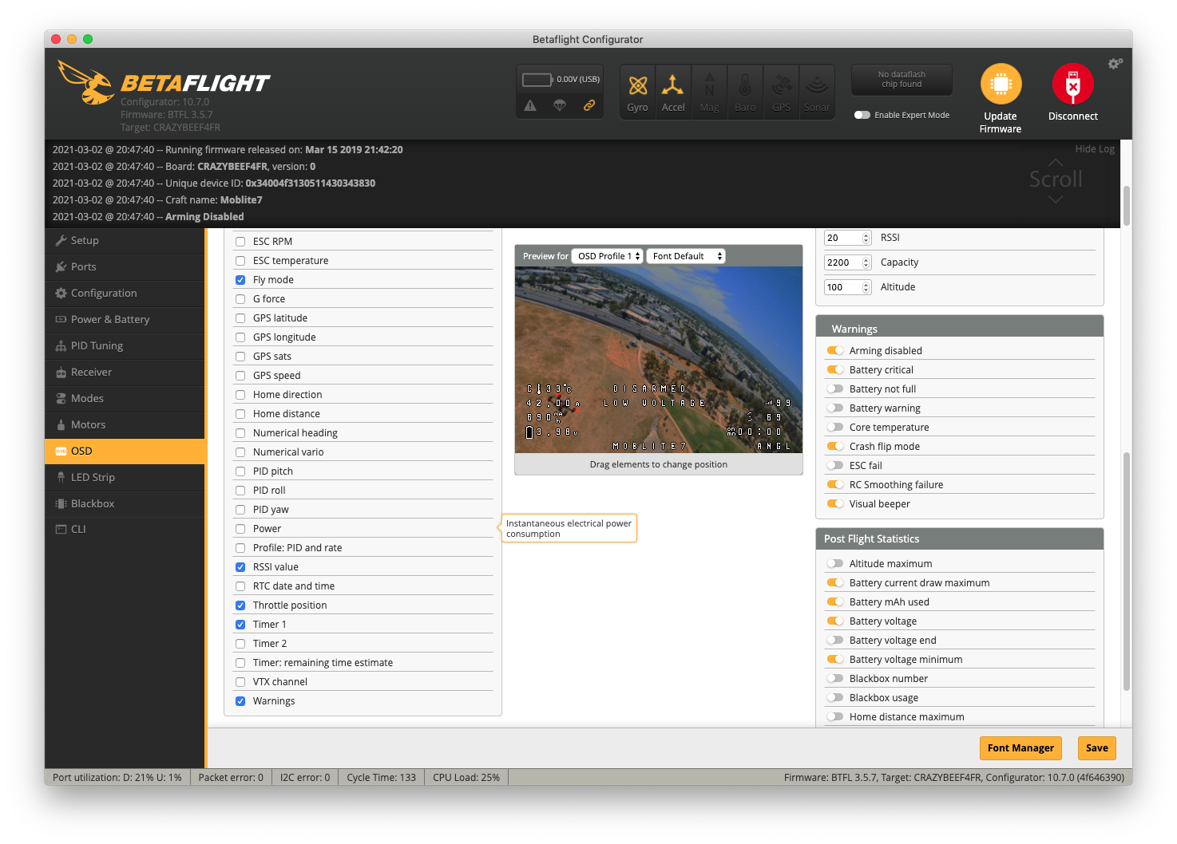
Task: Click the warning triangle status icon
Action: pyautogui.click(x=530, y=105)
